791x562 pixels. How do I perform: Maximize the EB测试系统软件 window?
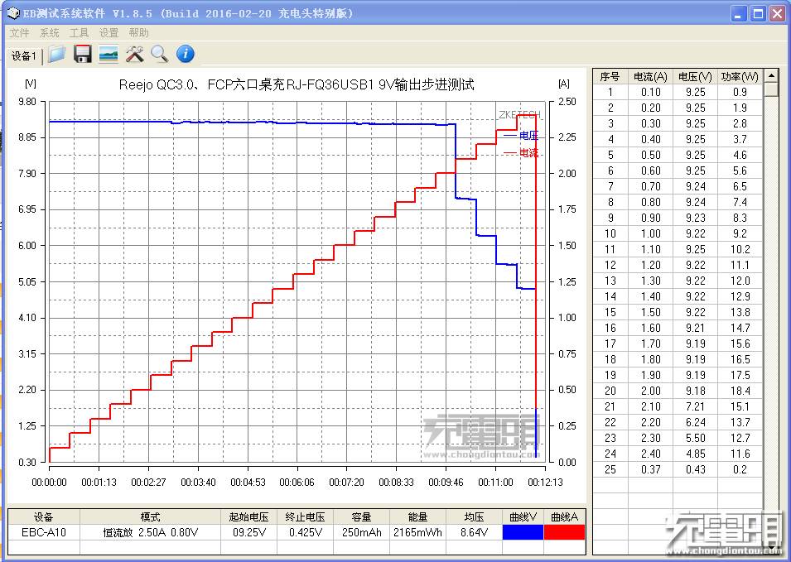click(x=758, y=13)
